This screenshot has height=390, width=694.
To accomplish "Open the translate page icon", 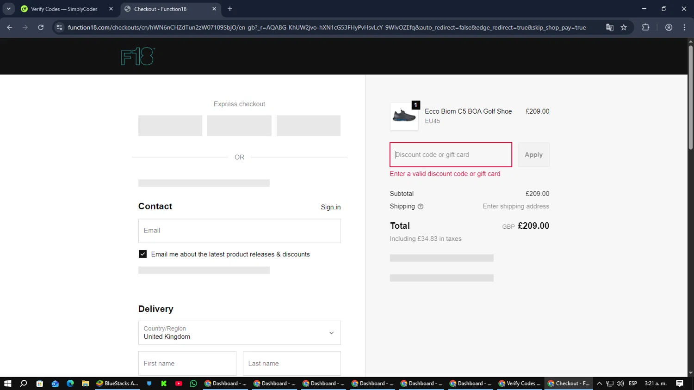I will [610, 27].
